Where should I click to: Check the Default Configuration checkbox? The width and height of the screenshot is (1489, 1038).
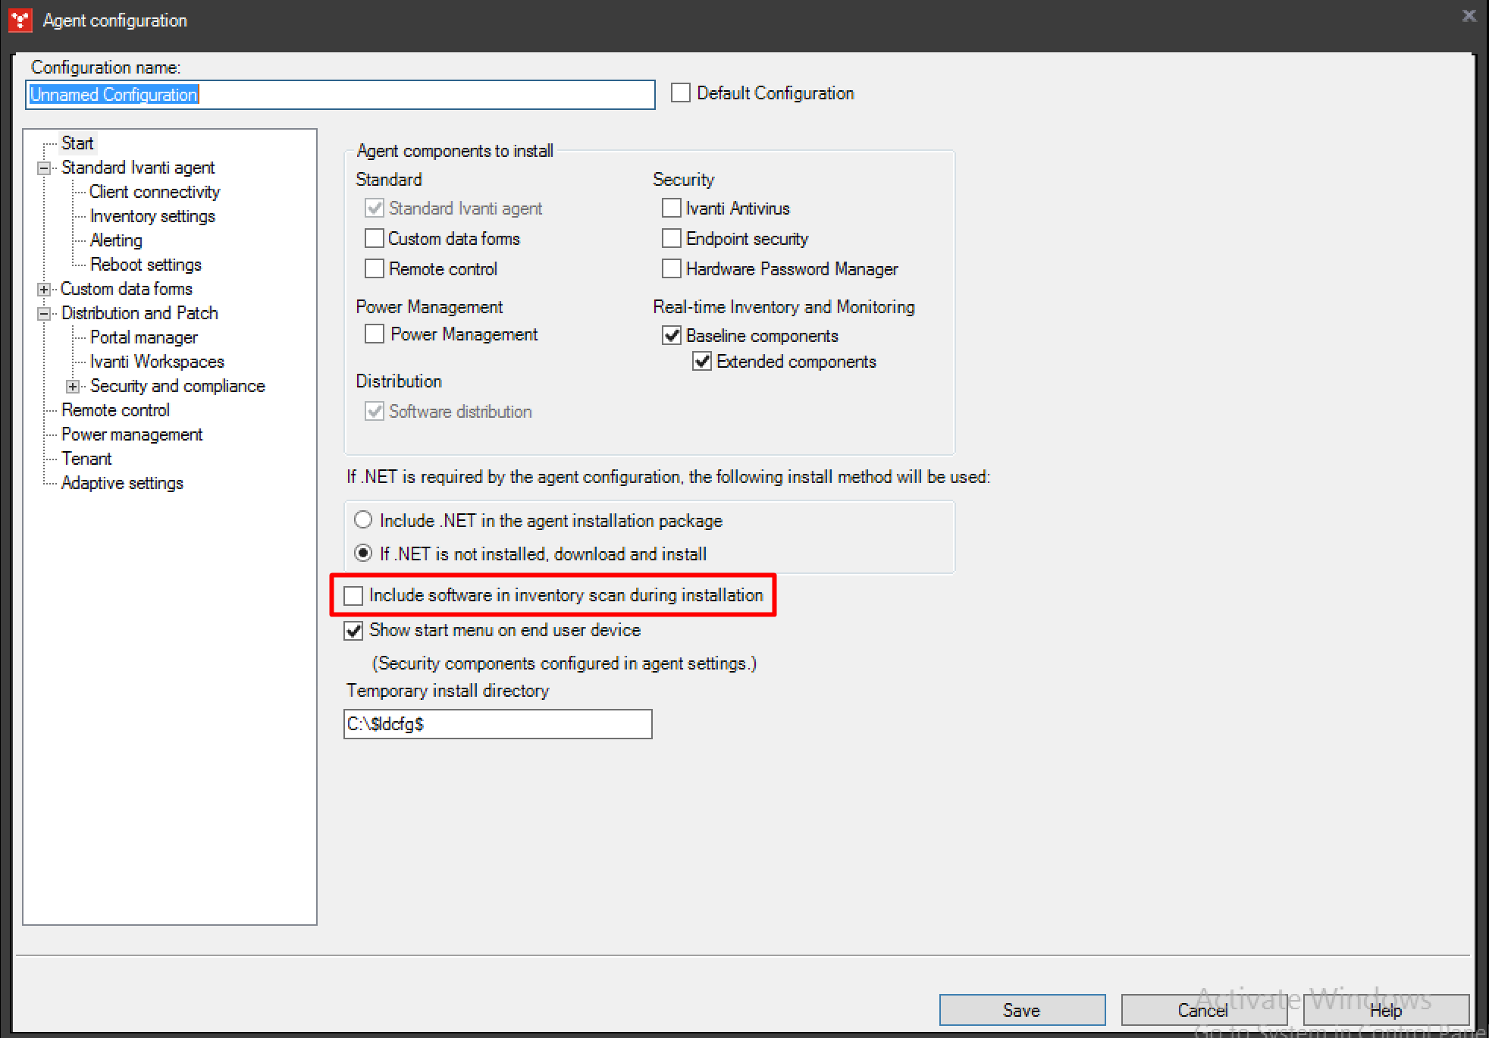680,93
